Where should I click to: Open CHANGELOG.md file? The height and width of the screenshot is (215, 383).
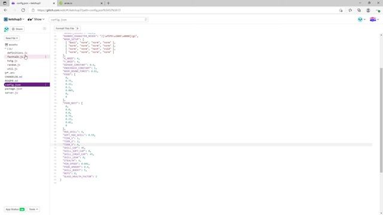pyautogui.click(x=13, y=77)
